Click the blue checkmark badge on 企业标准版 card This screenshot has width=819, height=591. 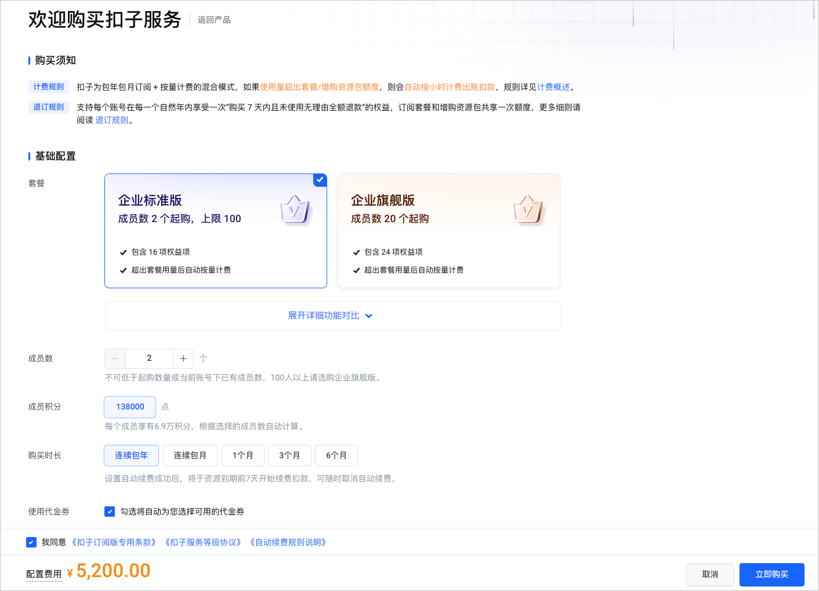[320, 180]
